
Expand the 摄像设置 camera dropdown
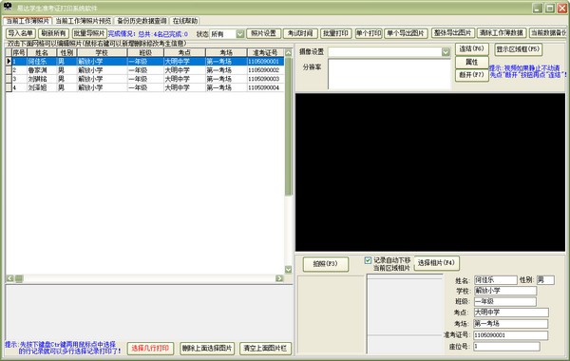coord(446,52)
